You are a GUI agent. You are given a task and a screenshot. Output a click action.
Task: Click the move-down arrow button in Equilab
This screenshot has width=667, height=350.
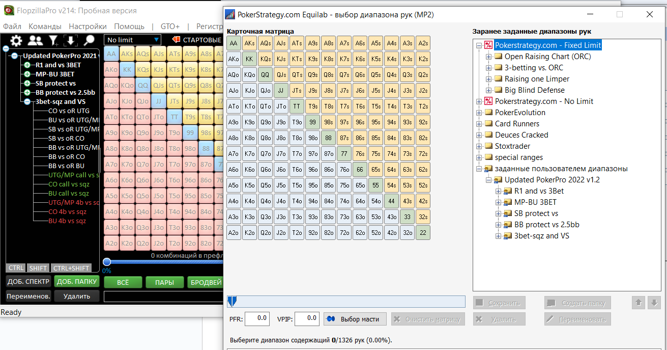655,303
